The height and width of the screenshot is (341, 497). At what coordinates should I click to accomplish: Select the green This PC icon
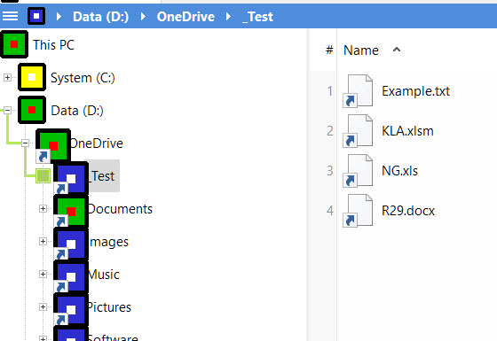(x=14, y=44)
